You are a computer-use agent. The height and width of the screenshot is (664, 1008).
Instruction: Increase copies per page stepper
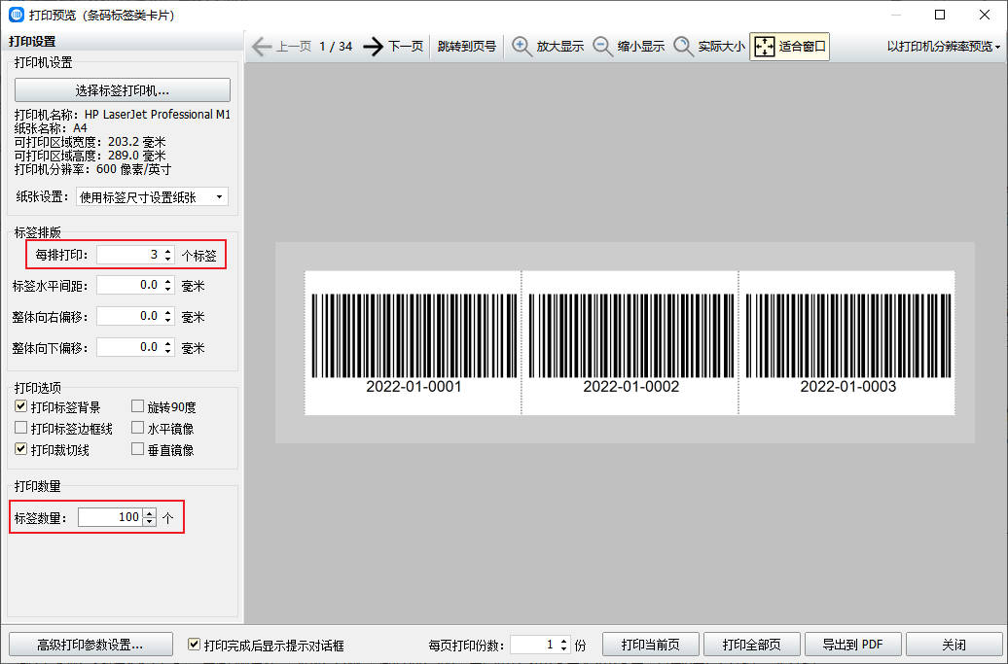(563, 641)
